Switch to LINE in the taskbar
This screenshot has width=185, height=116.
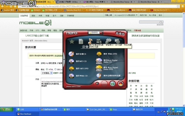(27, 110)
